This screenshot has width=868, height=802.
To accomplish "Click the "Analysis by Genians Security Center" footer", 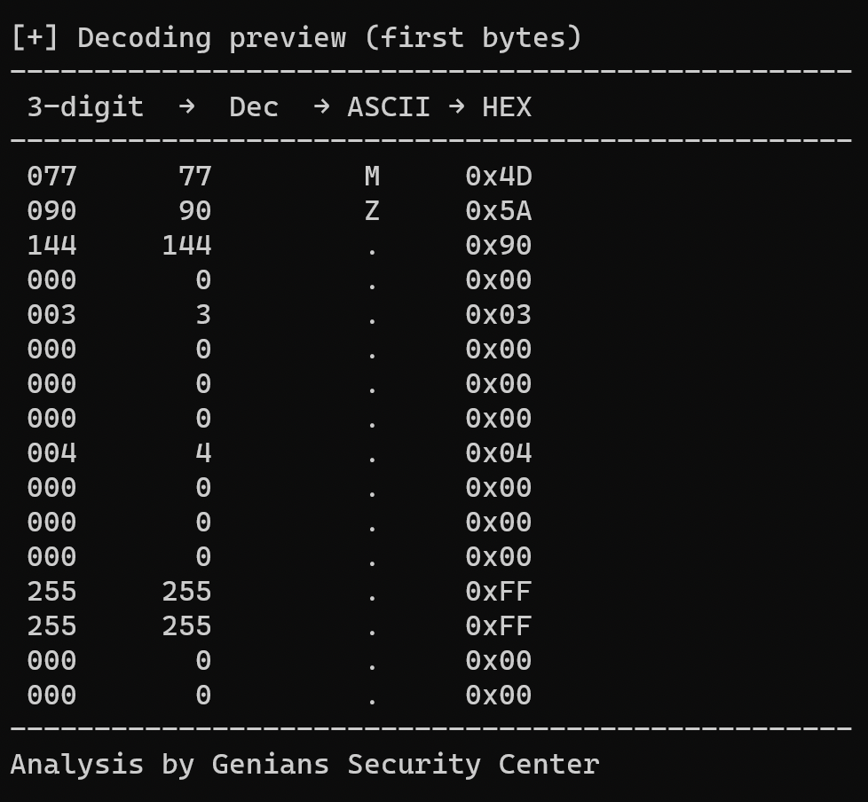I will 304,764.
